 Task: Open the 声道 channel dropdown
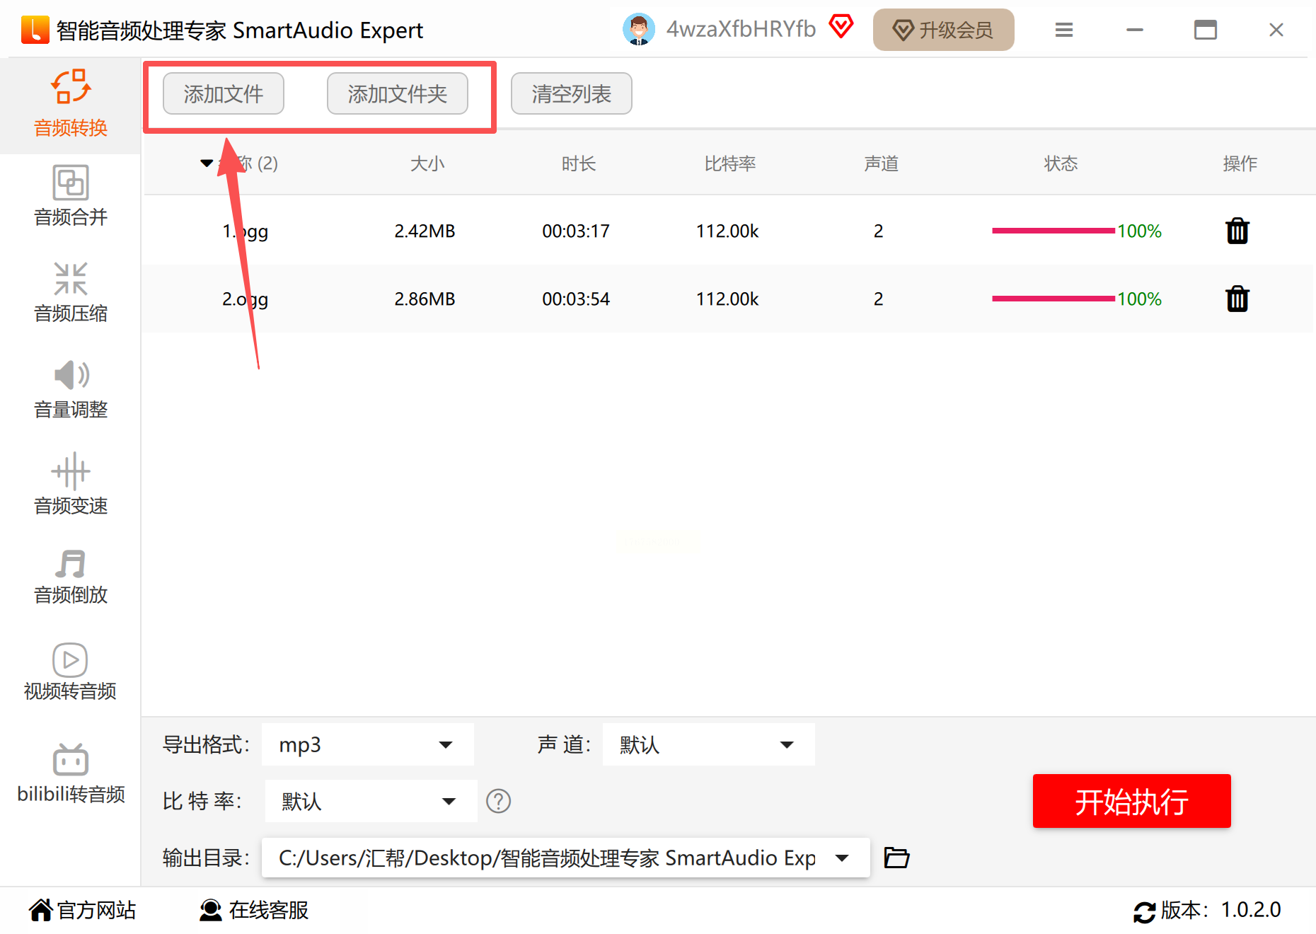pos(708,744)
